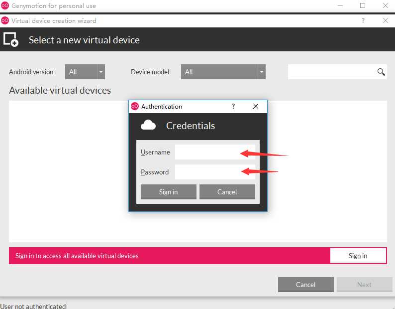Click Sign in button in Authentication dialog
Image resolution: width=395 pixels, height=309 pixels.
pos(168,192)
